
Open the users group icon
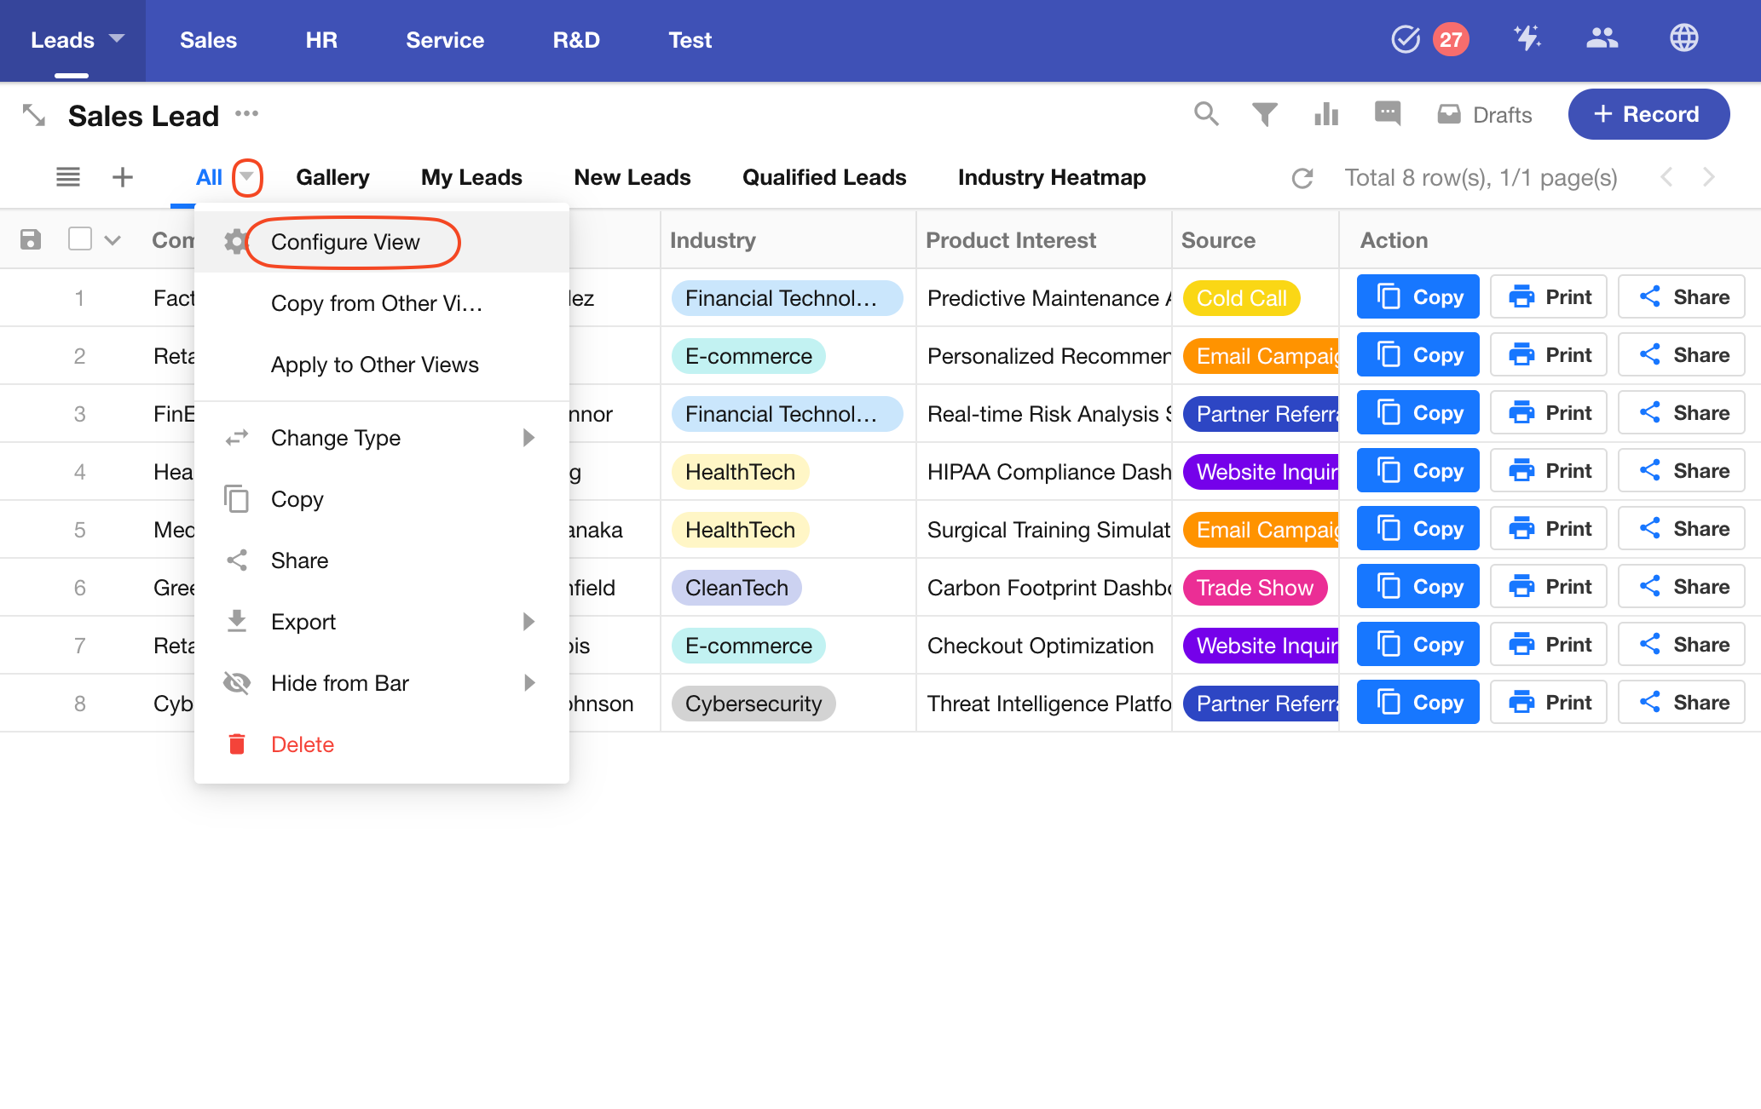1602,39
